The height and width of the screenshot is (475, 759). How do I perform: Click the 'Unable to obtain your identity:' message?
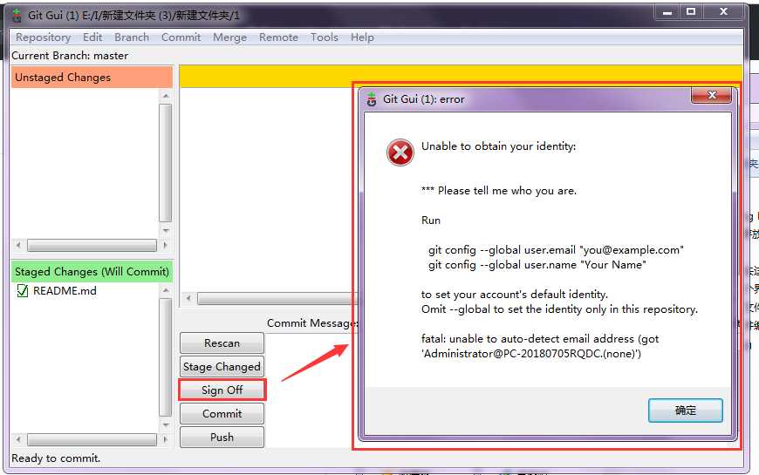pyautogui.click(x=498, y=146)
